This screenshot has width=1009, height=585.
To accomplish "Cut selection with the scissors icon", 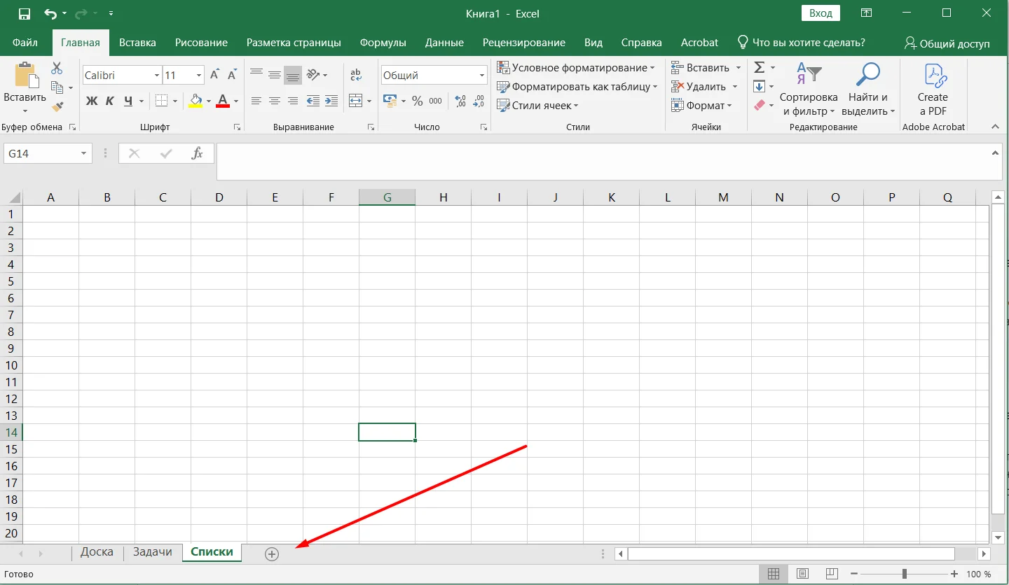I will tap(57, 68).
